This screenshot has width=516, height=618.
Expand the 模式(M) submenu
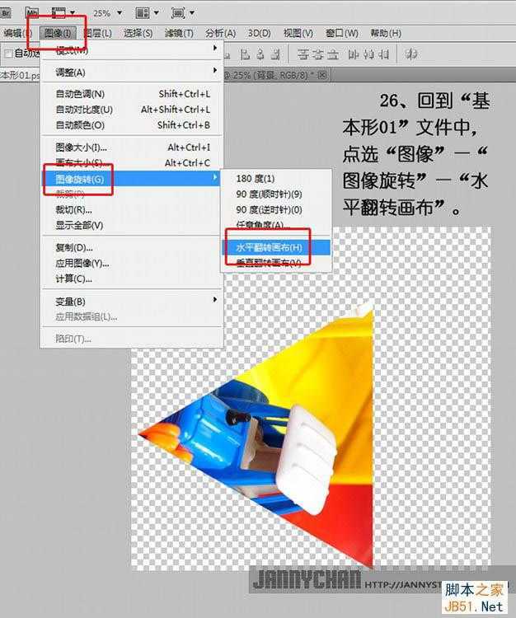tap(132, 49)
